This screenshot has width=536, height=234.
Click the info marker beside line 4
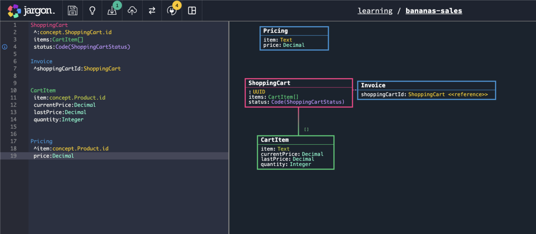tap(5, 47)
